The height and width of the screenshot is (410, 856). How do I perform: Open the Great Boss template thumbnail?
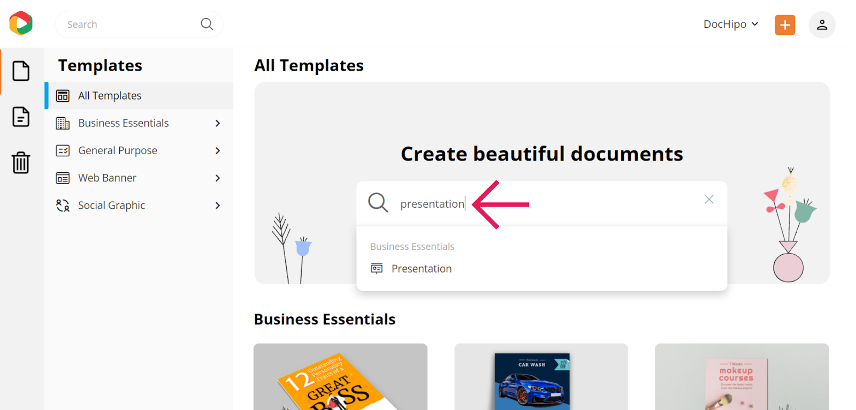[x=340, y=377]
